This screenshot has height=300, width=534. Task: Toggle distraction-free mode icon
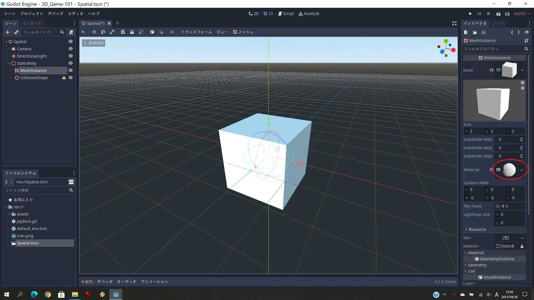point(454,23)
